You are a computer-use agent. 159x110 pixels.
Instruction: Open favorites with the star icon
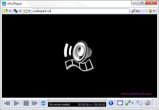(26, 11)
